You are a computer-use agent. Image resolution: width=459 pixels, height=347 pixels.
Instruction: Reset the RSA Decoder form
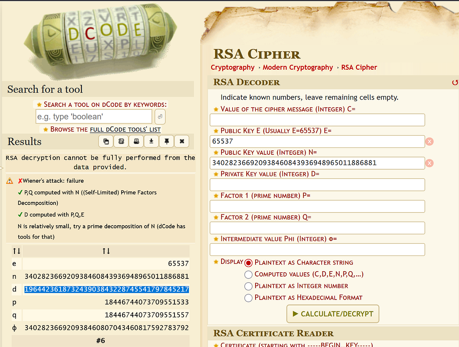coord(454,82)
